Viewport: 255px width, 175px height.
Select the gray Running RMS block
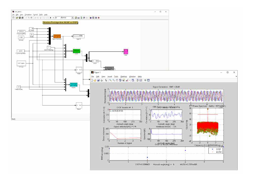[109, 68]
